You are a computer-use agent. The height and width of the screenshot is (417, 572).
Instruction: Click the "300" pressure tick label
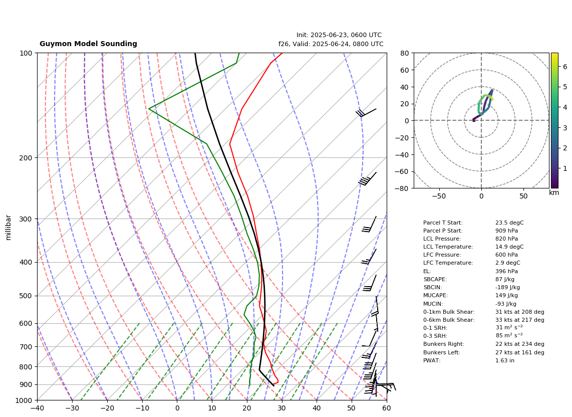(27, 219)
